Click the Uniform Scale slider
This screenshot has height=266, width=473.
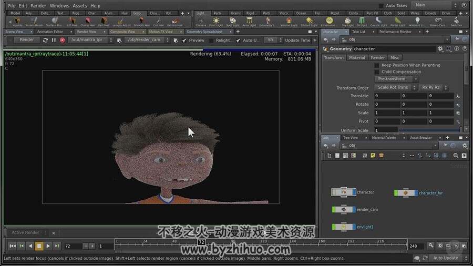429,130
